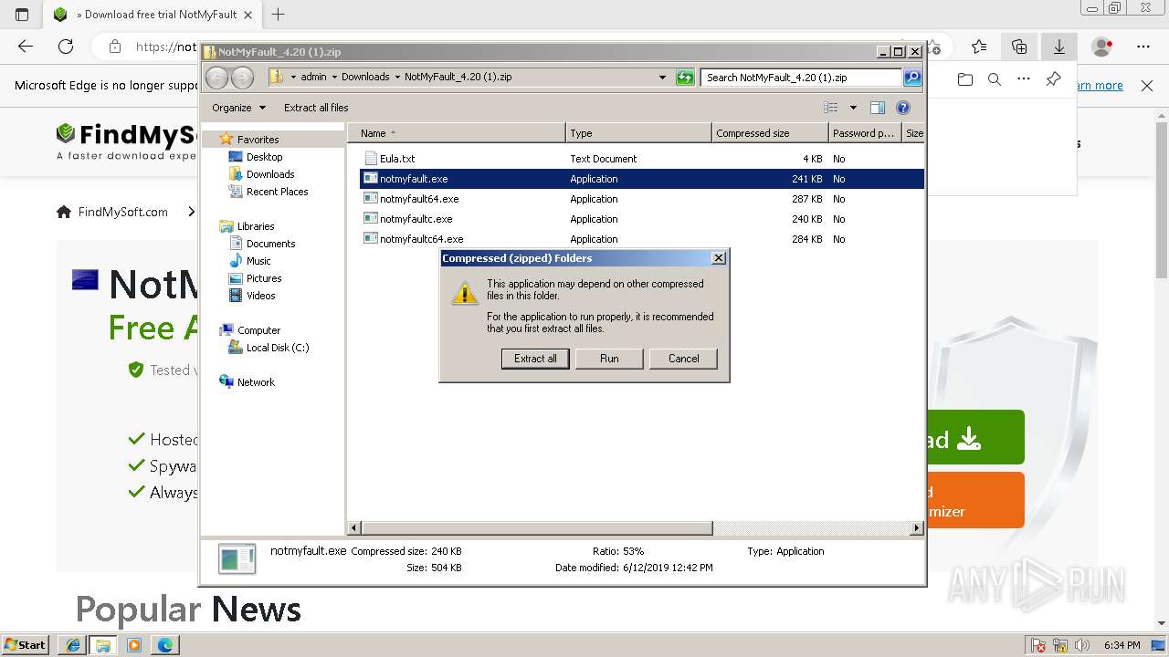
Task: Sort by the Password protected column
Action: 865,133
